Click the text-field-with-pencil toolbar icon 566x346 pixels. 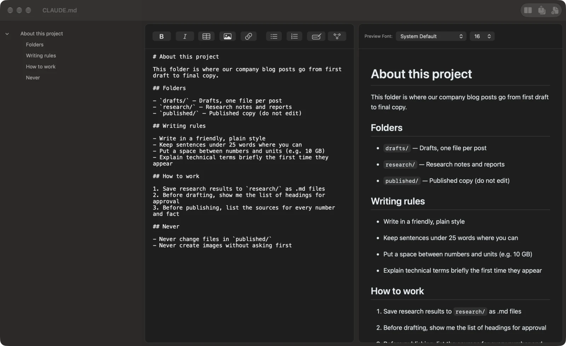tap(316, 36)
